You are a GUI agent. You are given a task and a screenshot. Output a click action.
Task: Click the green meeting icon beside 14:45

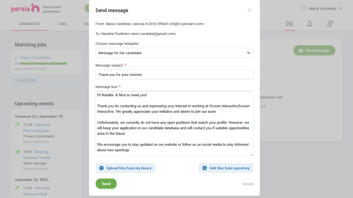coord(17,152)
